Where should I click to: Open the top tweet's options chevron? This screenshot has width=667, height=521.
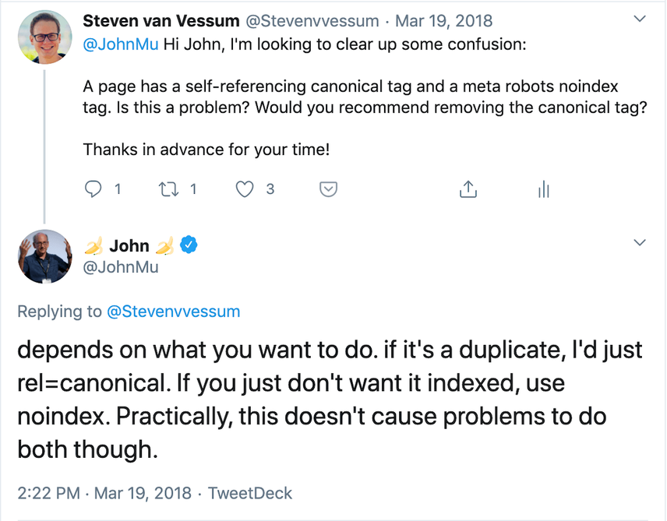click(640, 17)
